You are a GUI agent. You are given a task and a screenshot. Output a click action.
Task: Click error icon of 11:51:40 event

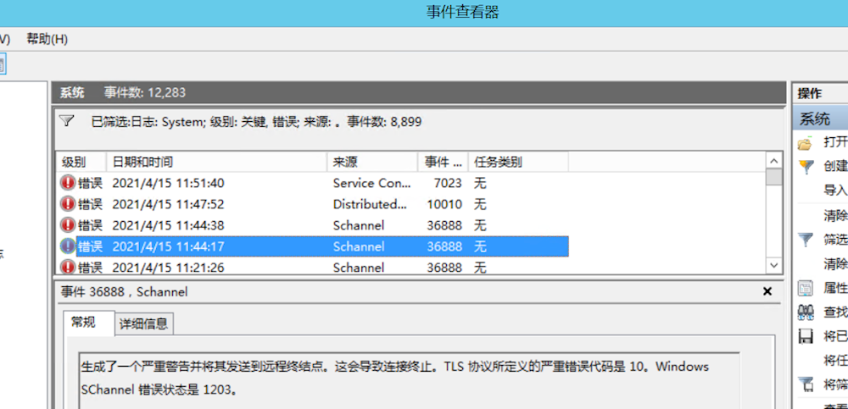pos(68,183)
